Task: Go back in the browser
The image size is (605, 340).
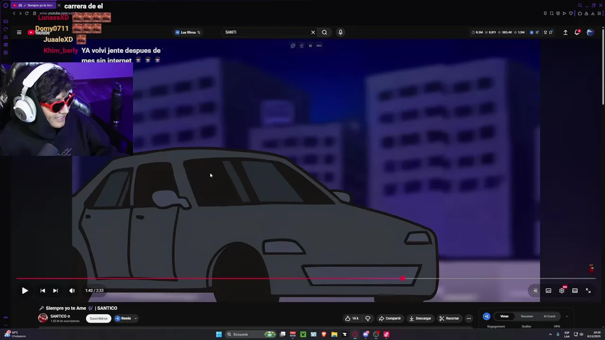Action: pos(14,13)
